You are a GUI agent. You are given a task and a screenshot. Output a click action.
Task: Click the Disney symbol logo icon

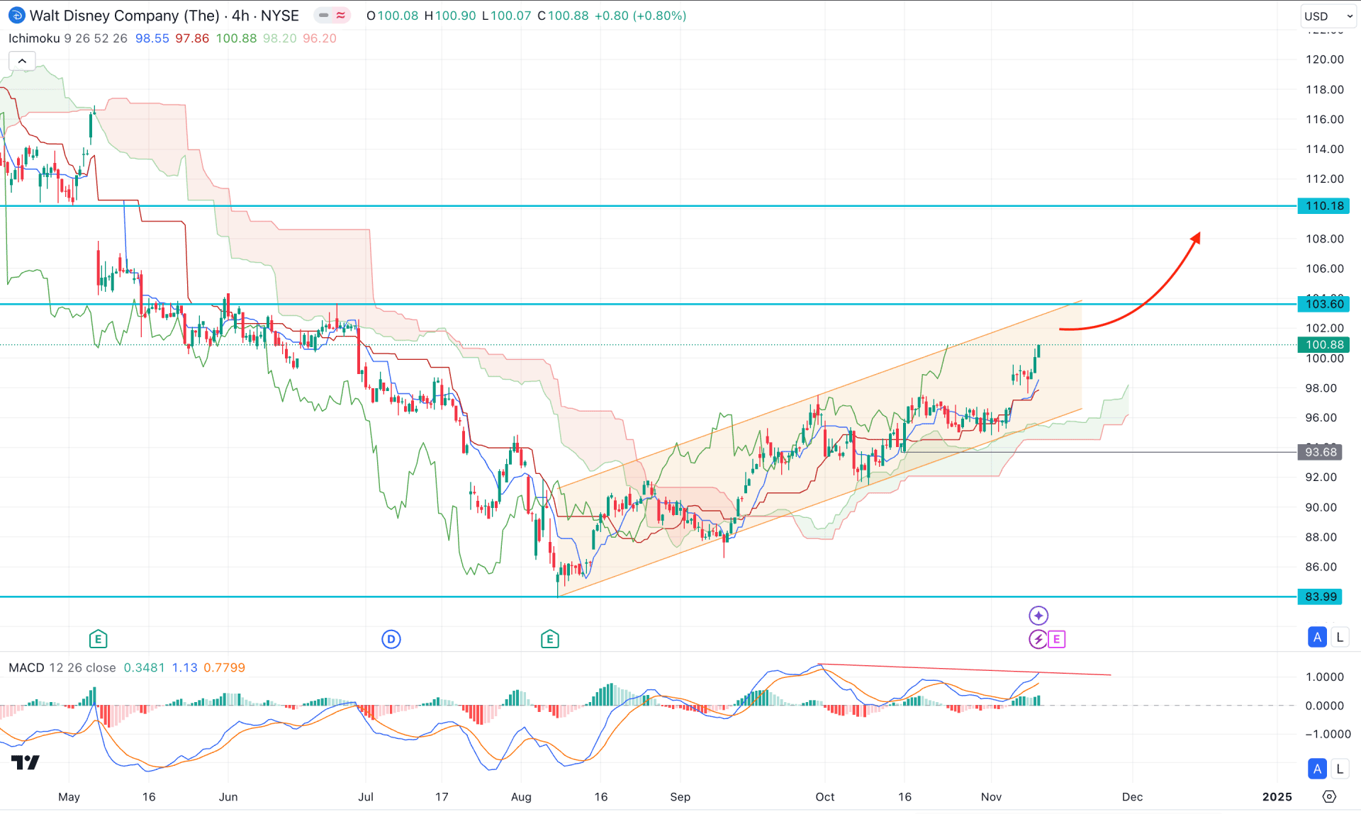(16, 15)
